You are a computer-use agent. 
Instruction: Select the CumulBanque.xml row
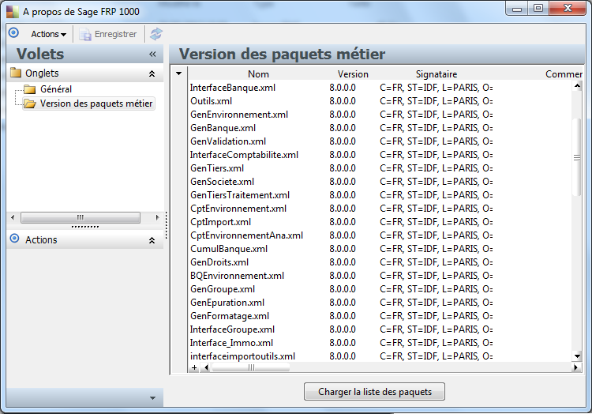coord(380,249)
